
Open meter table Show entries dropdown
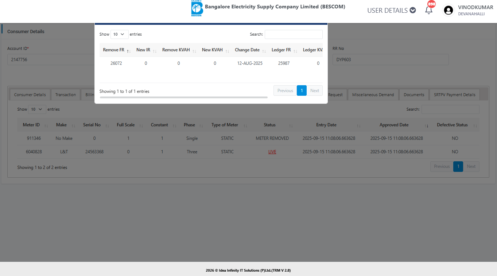tap(37, 109)
